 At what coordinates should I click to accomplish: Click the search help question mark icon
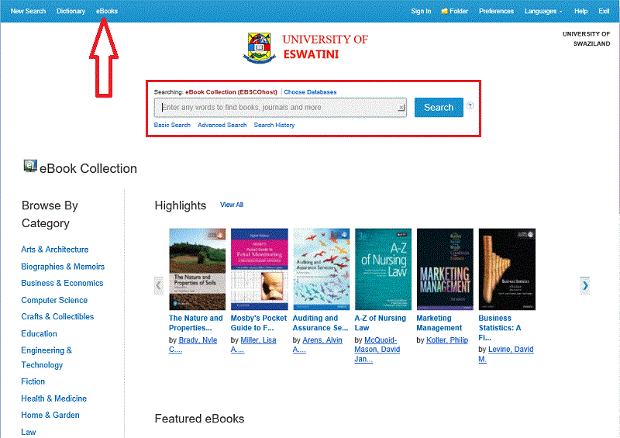470,105
